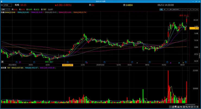Click the cyan triangle marker near 06/03
This screenshot has height=109, width=201.
[179, 63]
